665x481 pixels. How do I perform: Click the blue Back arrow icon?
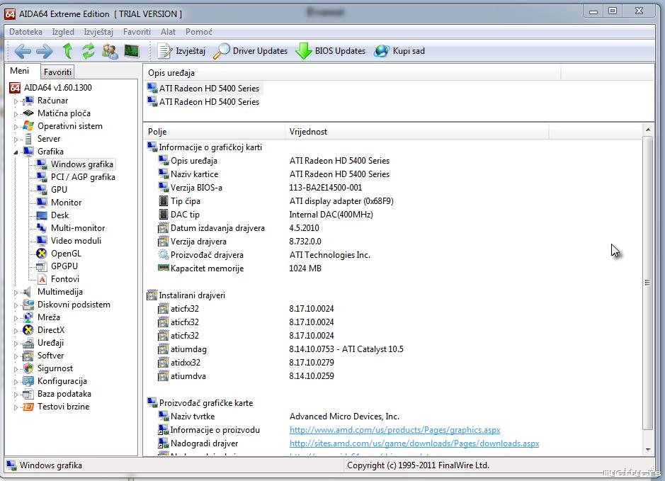[23, 51]
